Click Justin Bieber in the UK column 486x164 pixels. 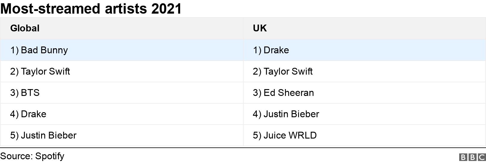tap(286, 114)
